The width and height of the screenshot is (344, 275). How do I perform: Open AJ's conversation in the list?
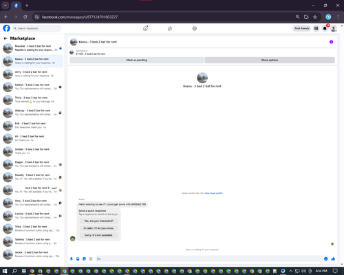(32, 138)
